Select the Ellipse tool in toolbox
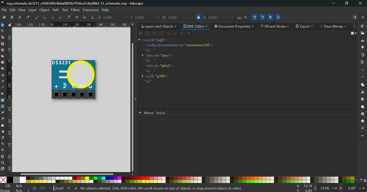367x192 pixels. [x=3, y=50]
